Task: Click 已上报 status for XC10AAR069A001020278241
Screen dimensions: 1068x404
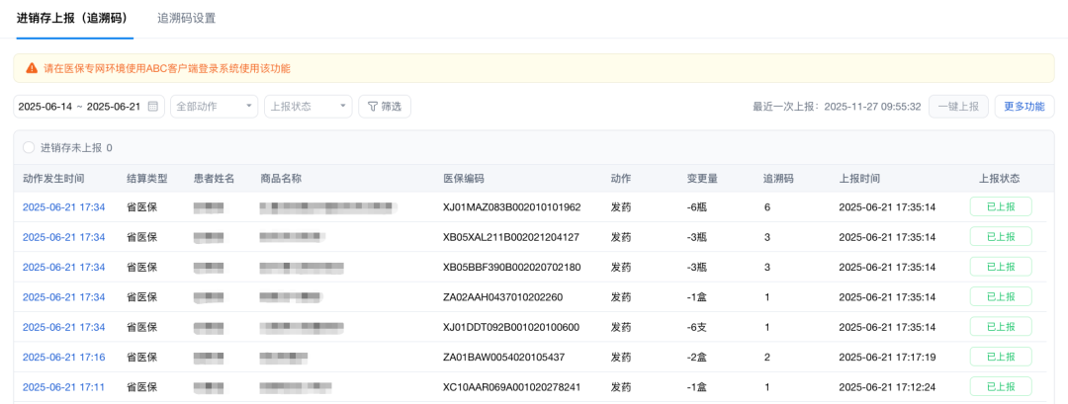Action: 1000,386
